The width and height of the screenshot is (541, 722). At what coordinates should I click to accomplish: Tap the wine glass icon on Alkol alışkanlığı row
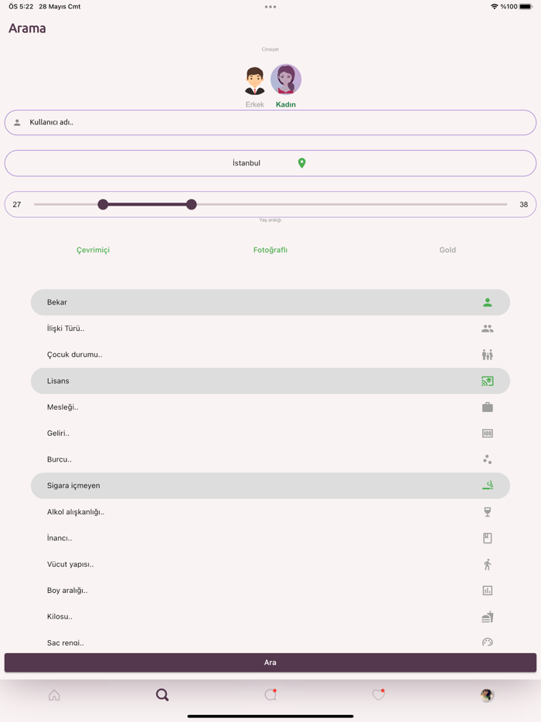[487, 511]
